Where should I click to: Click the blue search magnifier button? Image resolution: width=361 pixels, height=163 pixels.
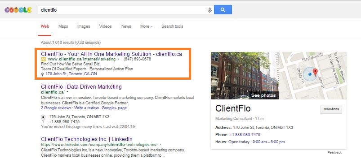pos(223,10)
